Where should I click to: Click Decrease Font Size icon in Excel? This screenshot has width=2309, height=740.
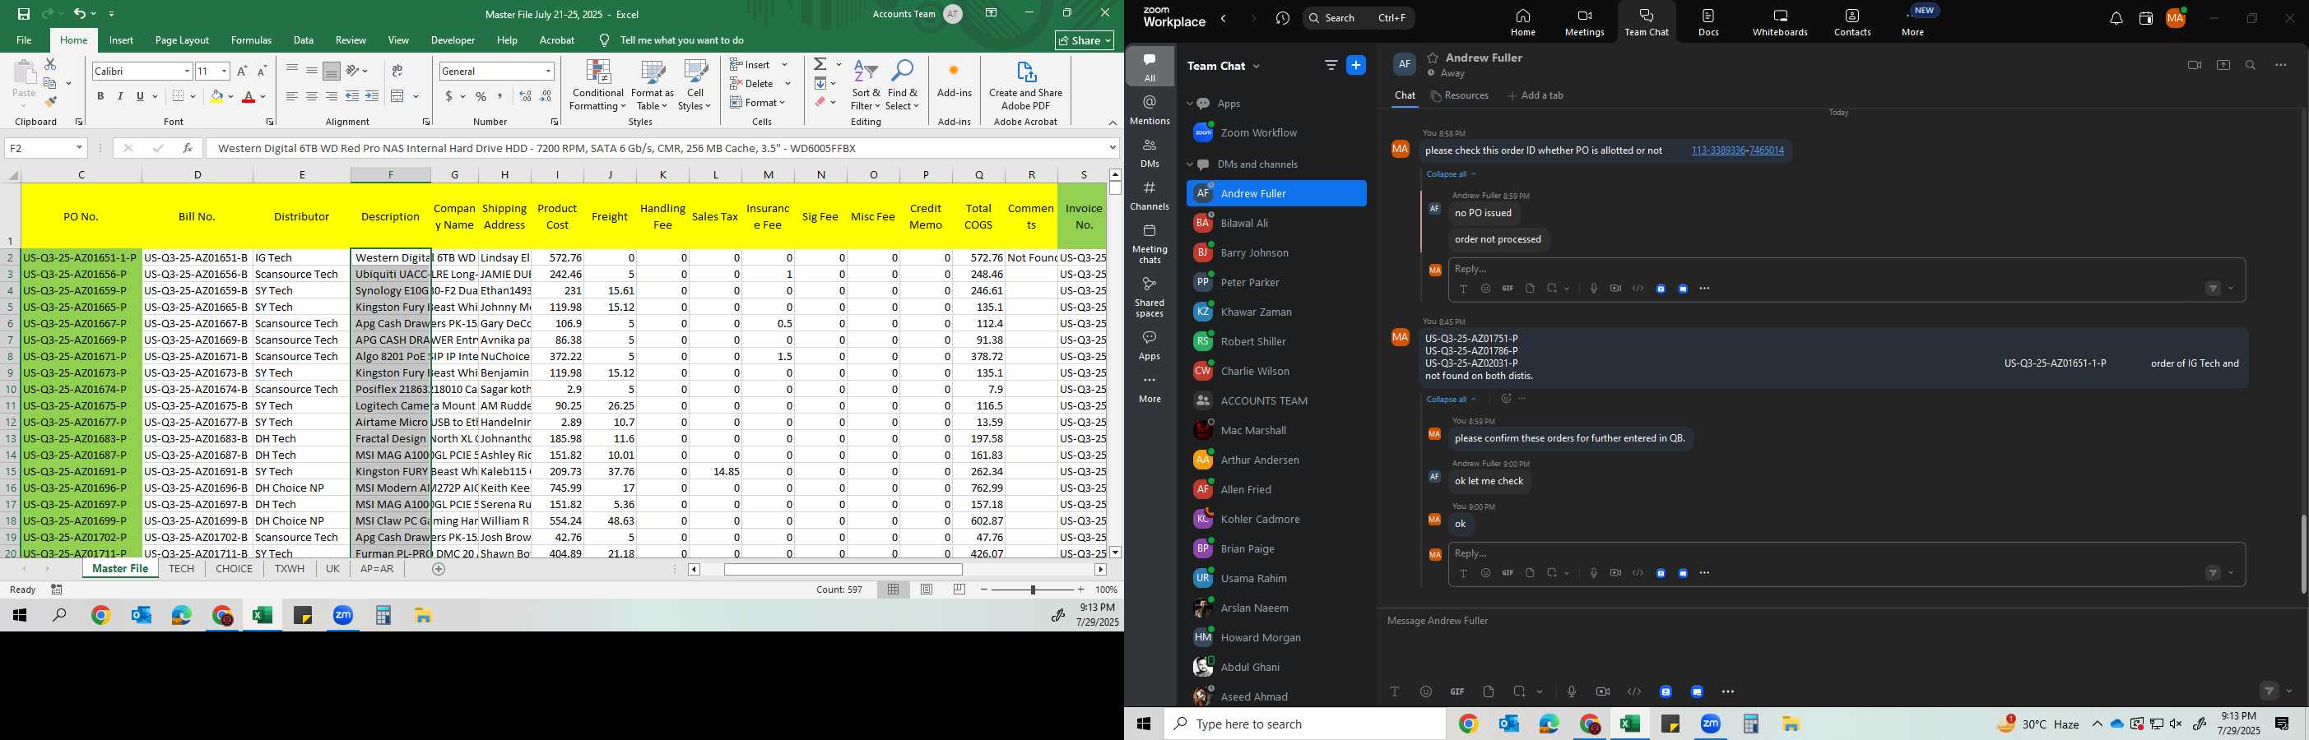262,71
